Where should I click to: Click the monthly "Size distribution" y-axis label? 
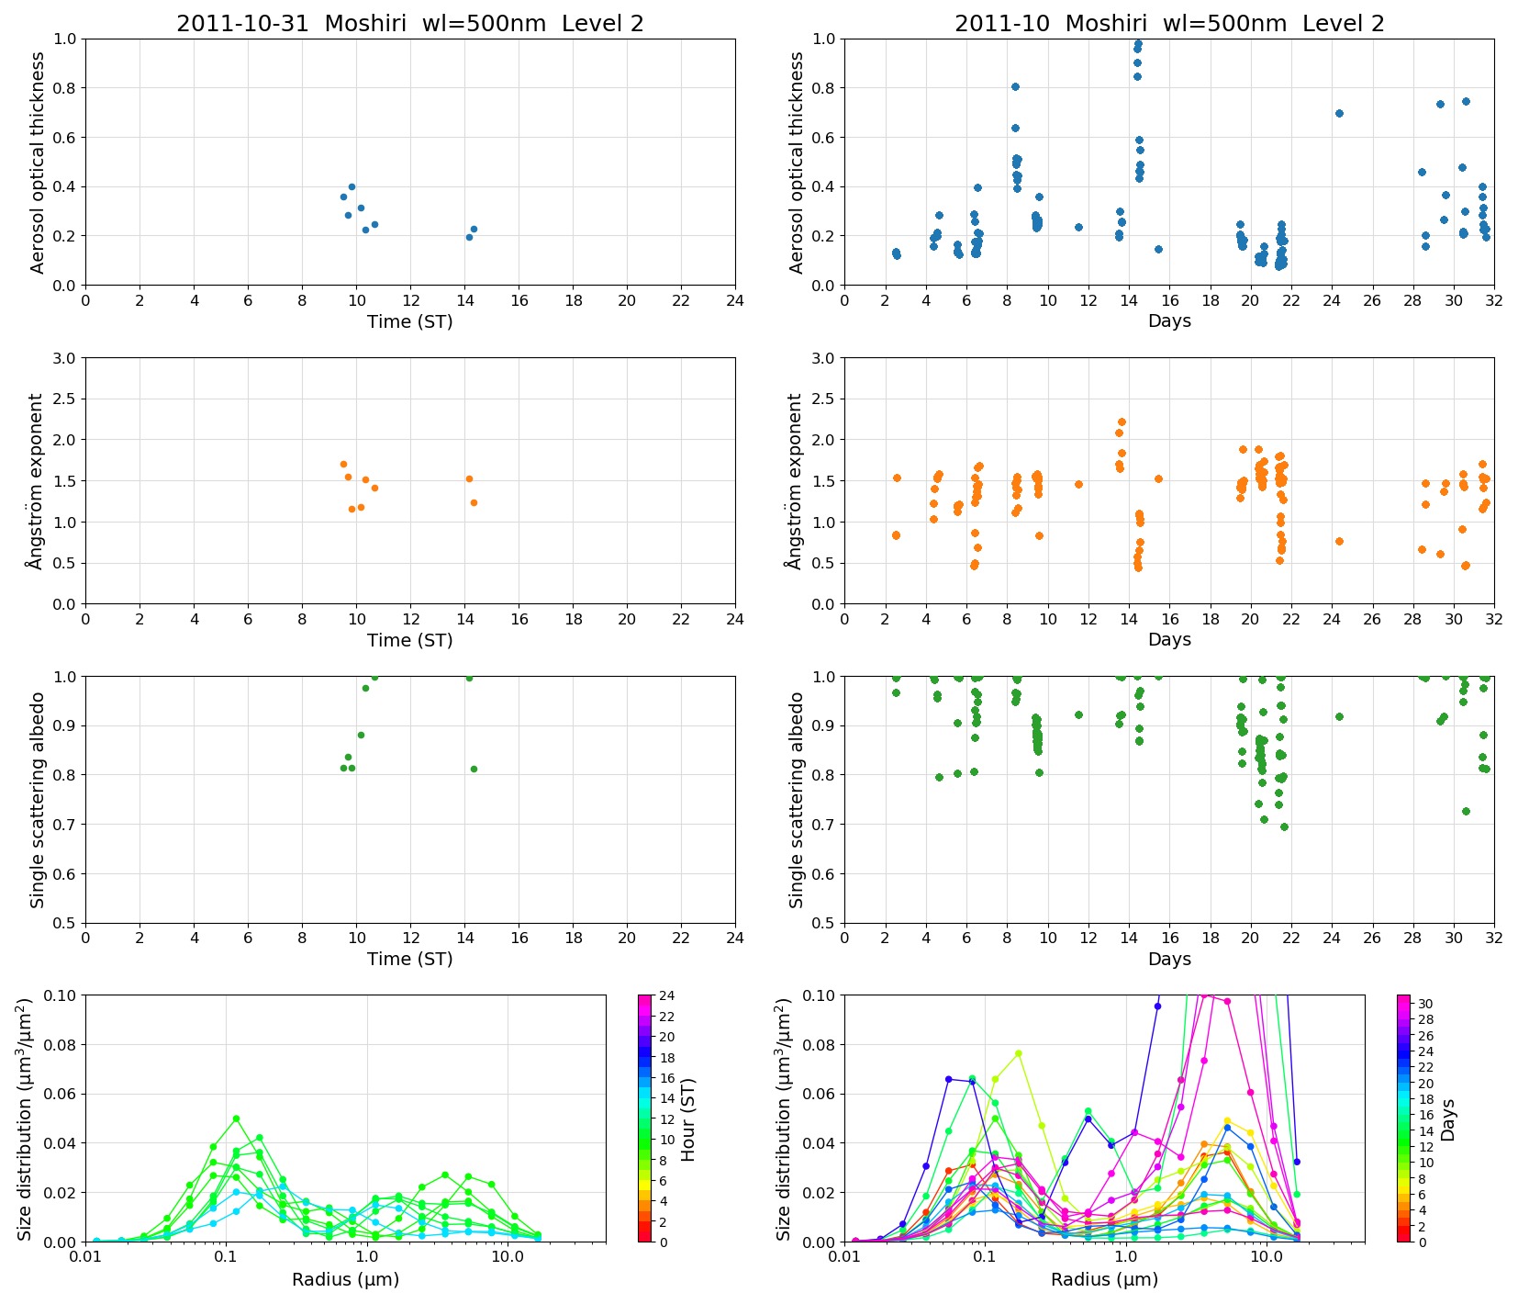[784, 1119]
